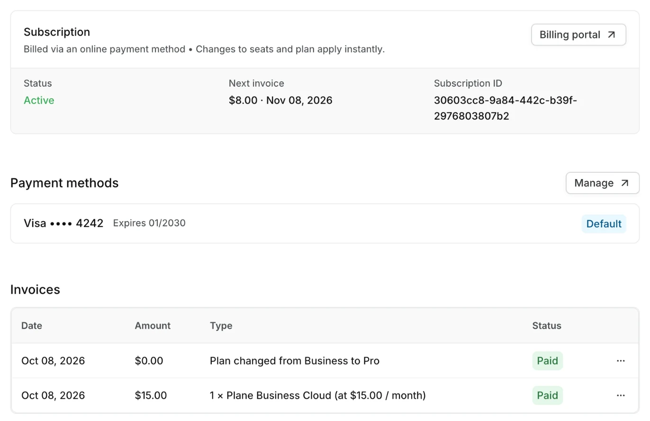This screenshot has width=650, height=421.
Task: Open the Billing portal button
Action: (x=578, y=35)
